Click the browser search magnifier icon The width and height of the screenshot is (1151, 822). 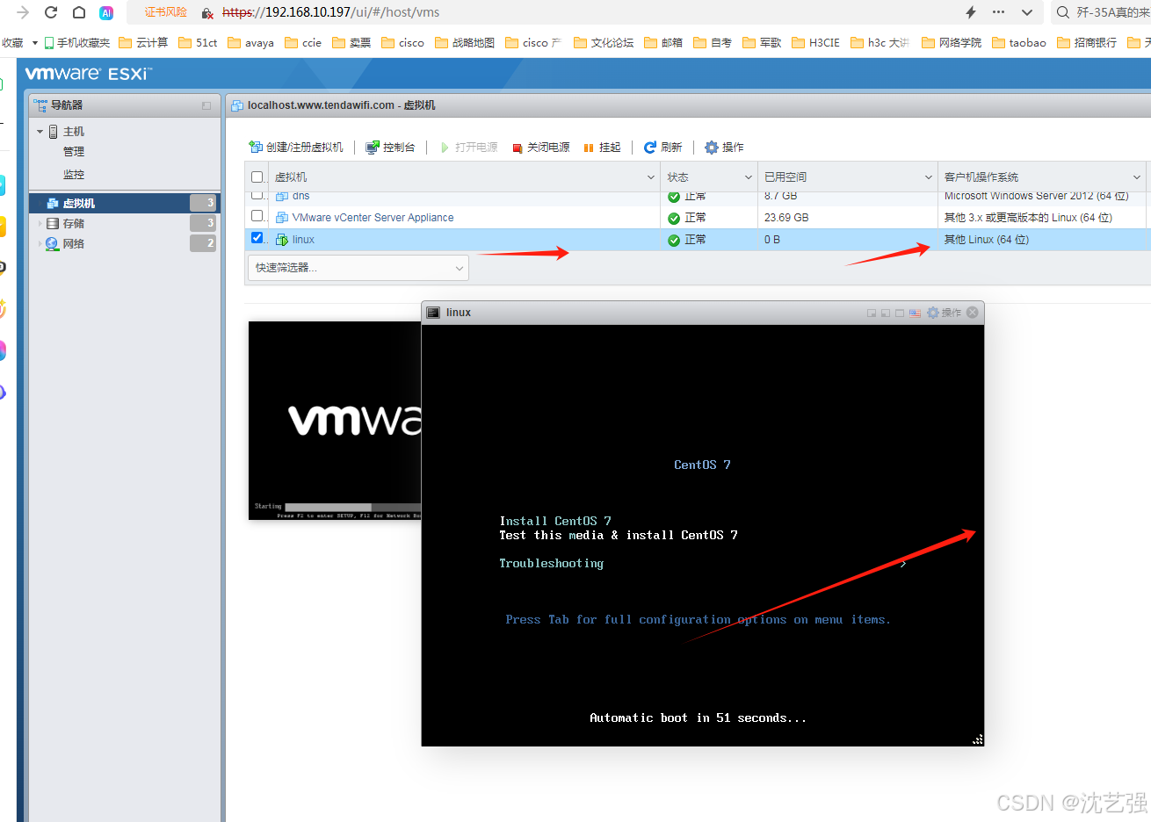pyautogui.click(x=1063, y=12)
